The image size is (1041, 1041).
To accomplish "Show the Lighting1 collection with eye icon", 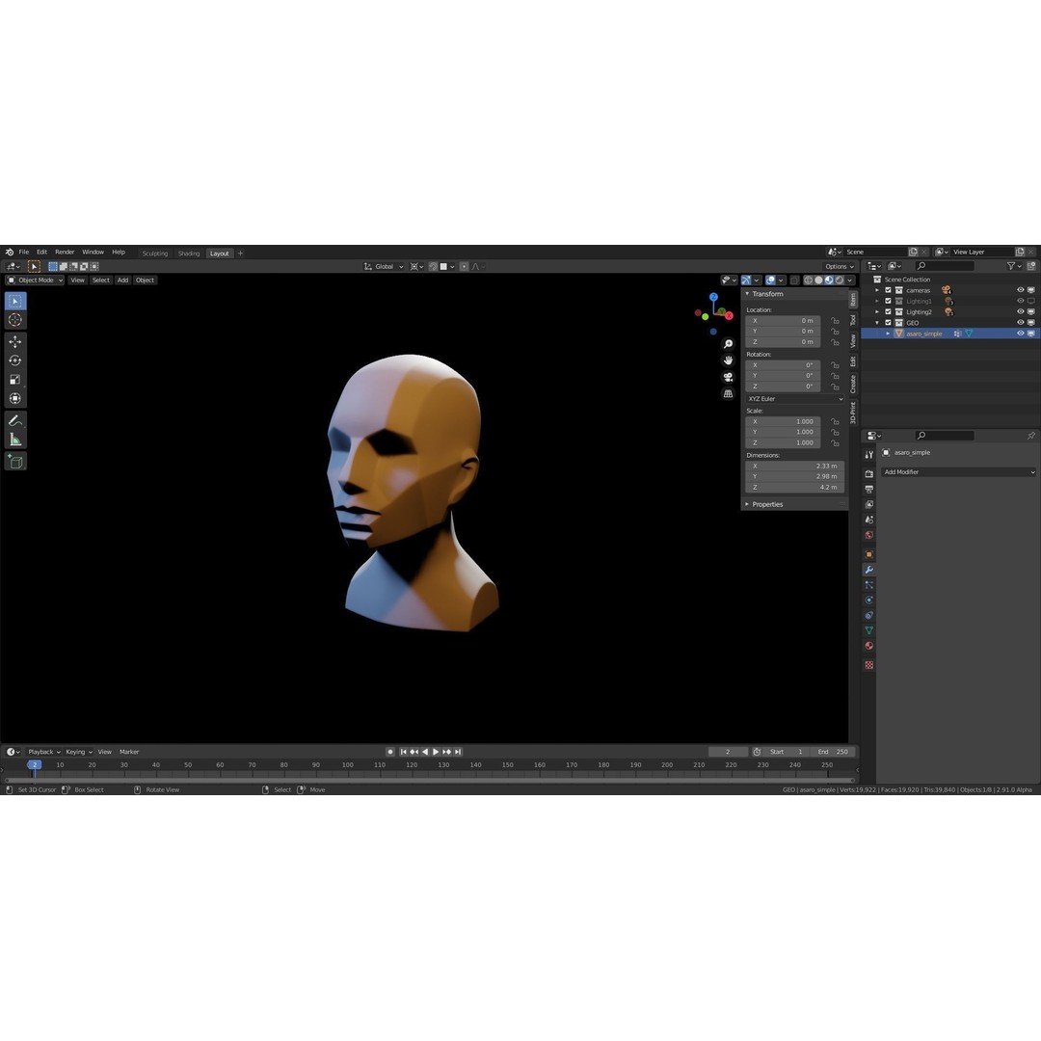I will tap(1021, 301).
